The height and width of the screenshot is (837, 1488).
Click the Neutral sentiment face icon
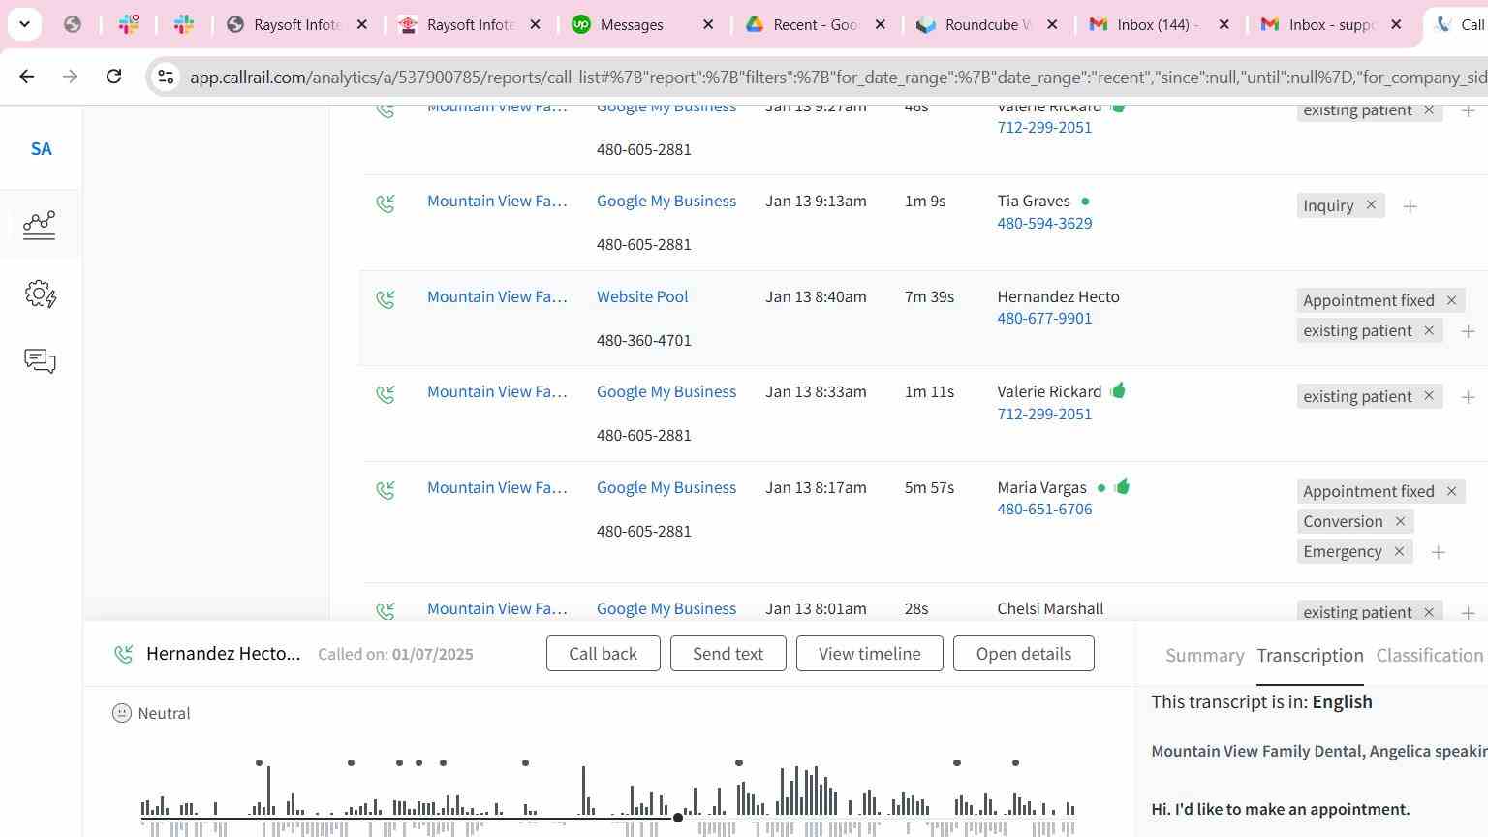point(122,714)
